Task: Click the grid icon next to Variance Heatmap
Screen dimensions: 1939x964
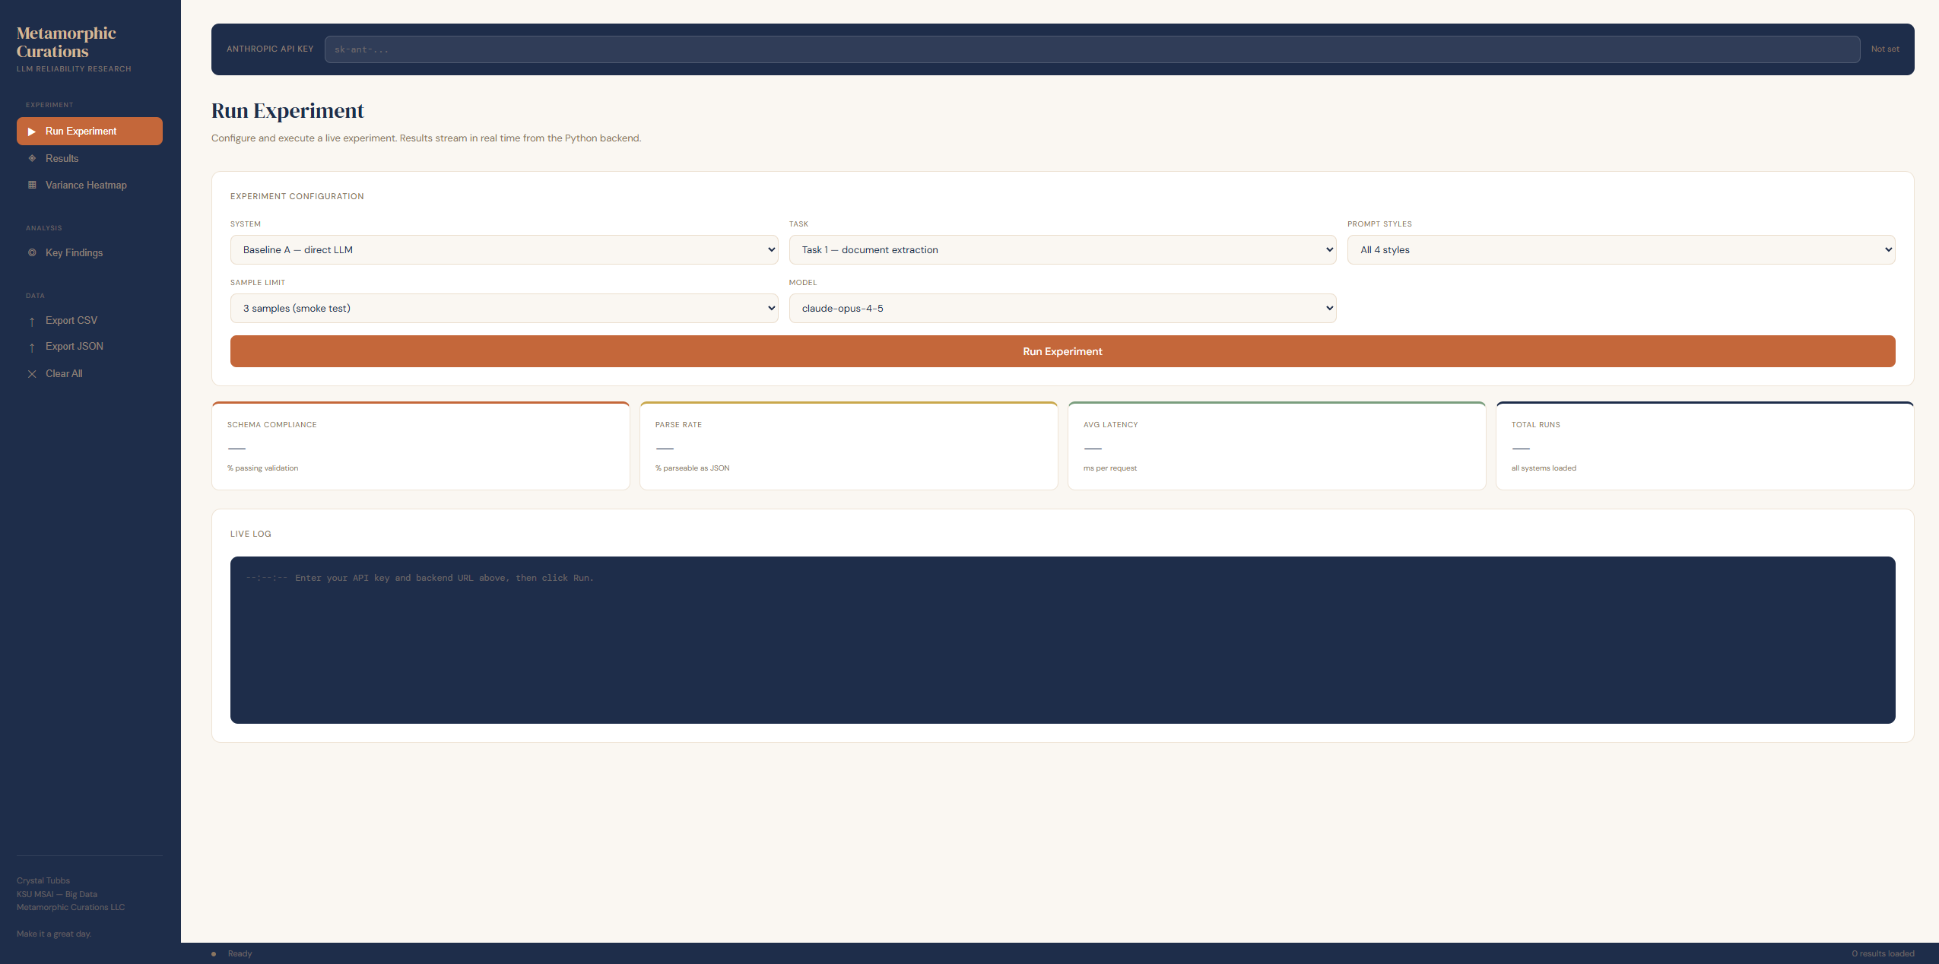Action: point(32,185)
